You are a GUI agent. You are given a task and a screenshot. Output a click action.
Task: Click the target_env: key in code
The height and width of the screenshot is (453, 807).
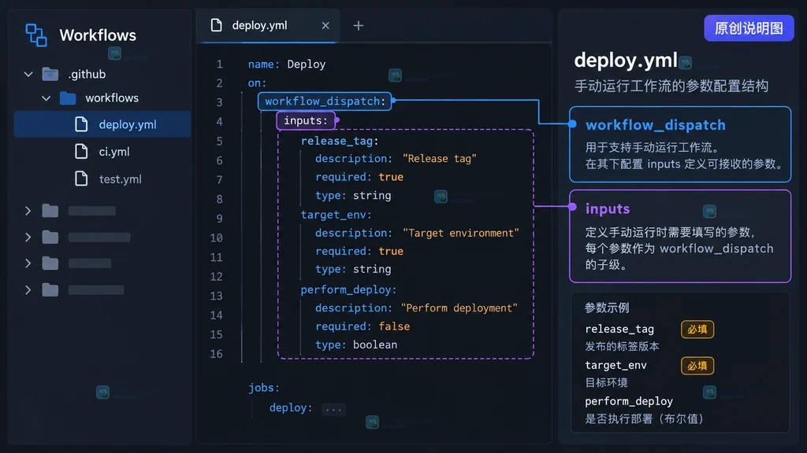pyautogui.click(x=336, y=215)
